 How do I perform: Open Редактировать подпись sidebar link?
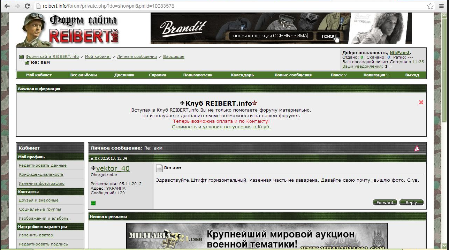pos(43,244)
